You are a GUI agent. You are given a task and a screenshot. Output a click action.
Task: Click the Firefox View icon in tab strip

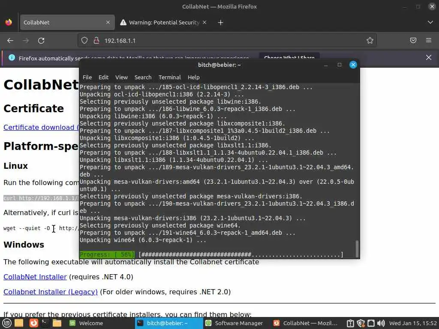pos(9,22)
